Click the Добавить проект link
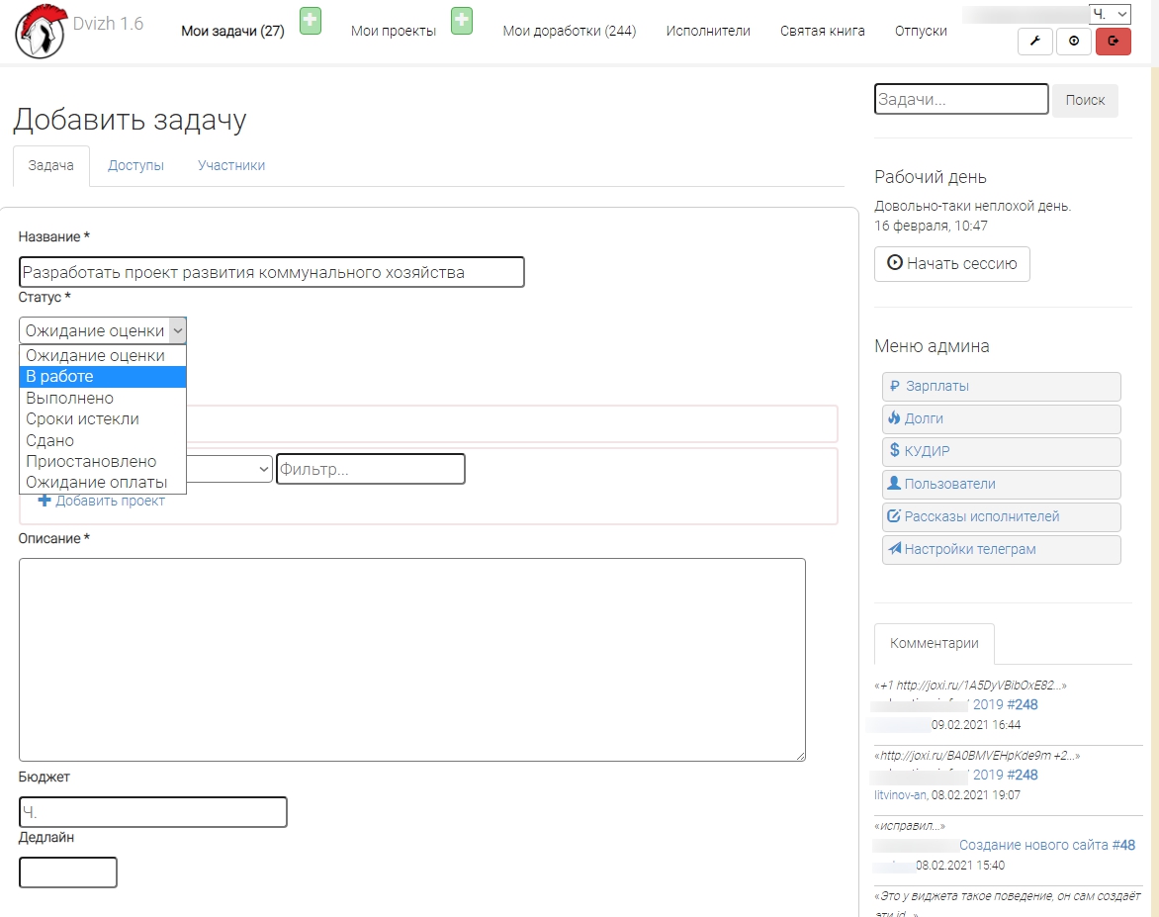The height and width of the screenshot is (917, 1159). (109, 502)
